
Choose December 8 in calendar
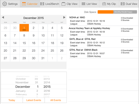pos(24,36)
